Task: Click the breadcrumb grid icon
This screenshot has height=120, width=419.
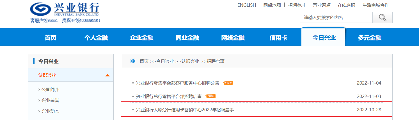Action: tap(133, 61)
